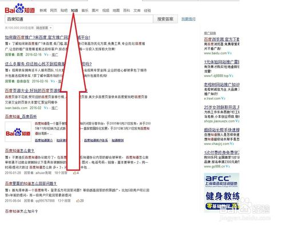Open sidebar ad 1次付费终身免费学

[222, 152]
